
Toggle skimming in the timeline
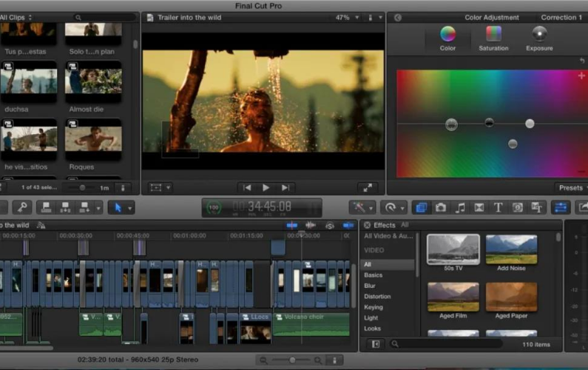pyautogui.click(x=292, y=225)
